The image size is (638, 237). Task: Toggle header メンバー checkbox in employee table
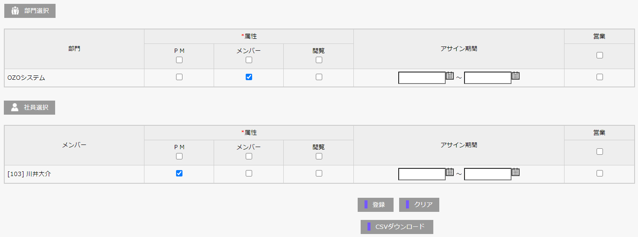249,156
